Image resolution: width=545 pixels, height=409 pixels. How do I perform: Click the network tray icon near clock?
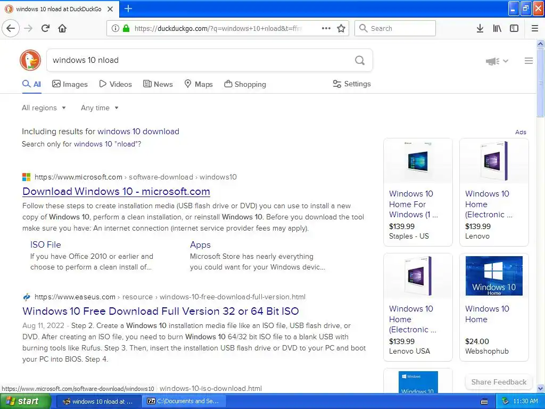[506, 402]
